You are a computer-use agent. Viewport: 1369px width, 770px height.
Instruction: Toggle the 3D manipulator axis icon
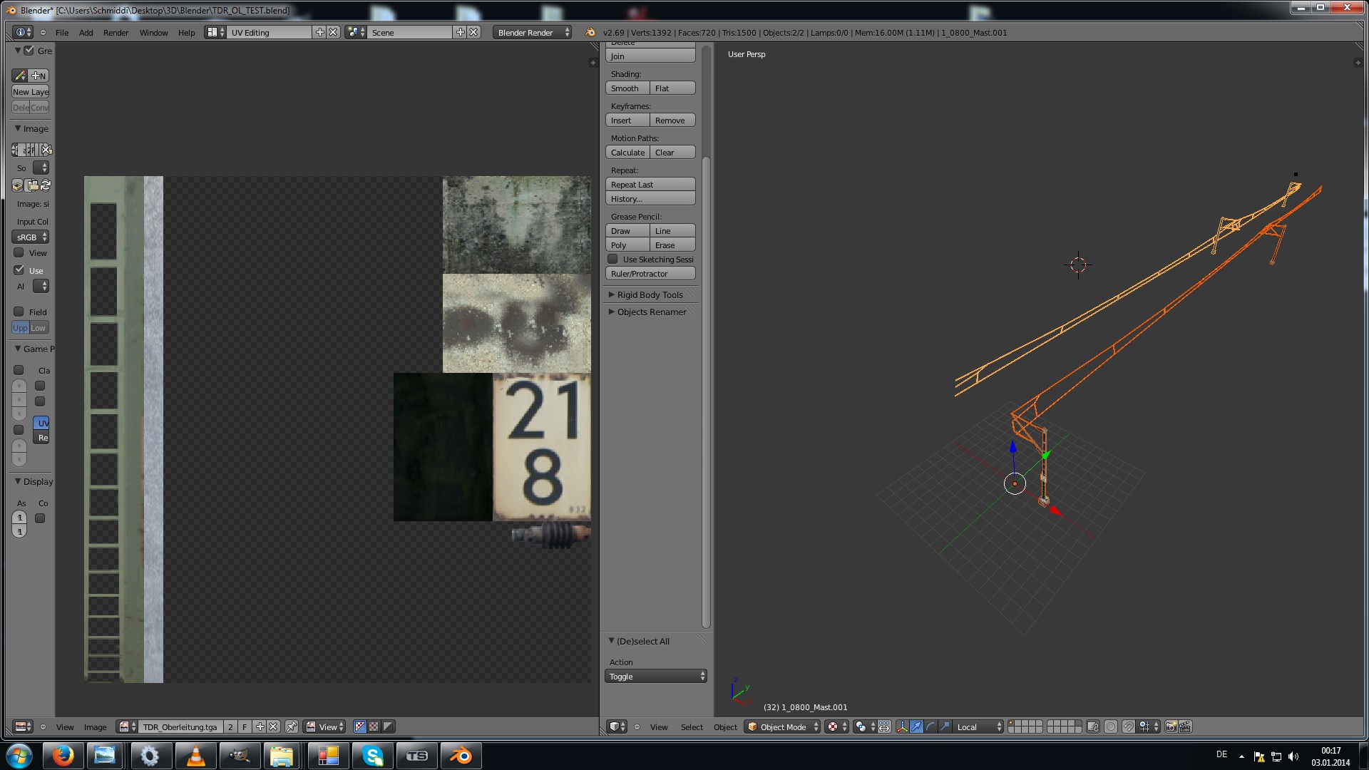pos(902,727)
